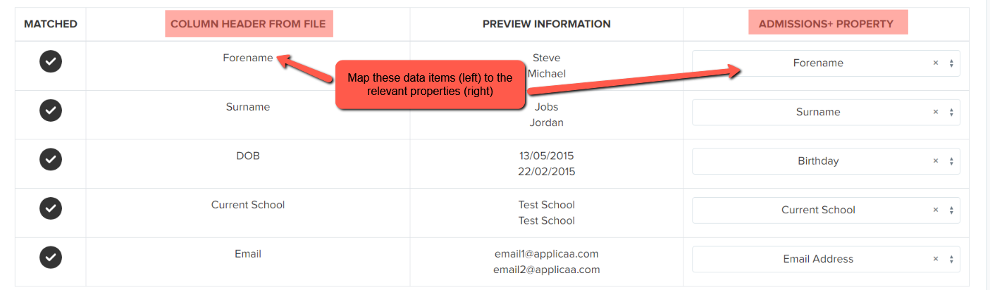The image size is (990, 290).
Task: Click the Matched column heading
Action: pyautogui.click(x=51, y=24)
